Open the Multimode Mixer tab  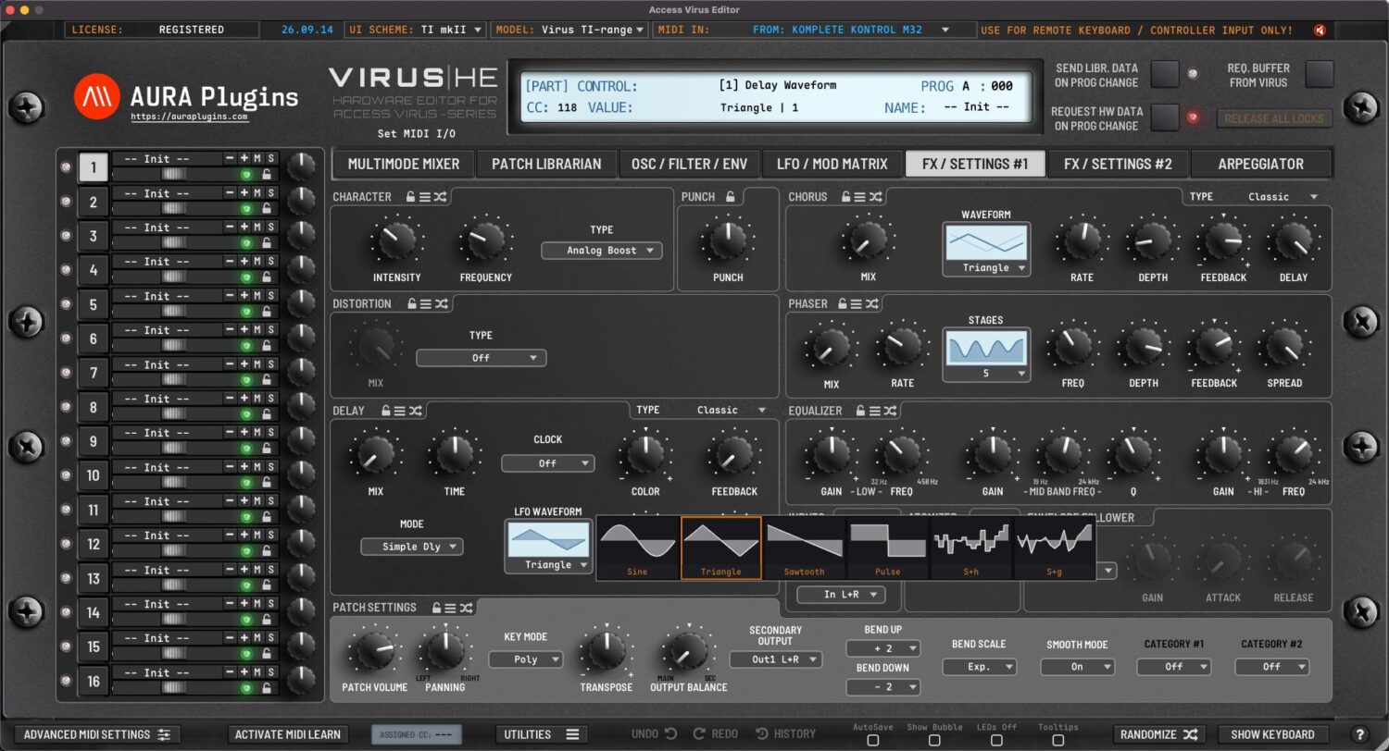[404, 164]
